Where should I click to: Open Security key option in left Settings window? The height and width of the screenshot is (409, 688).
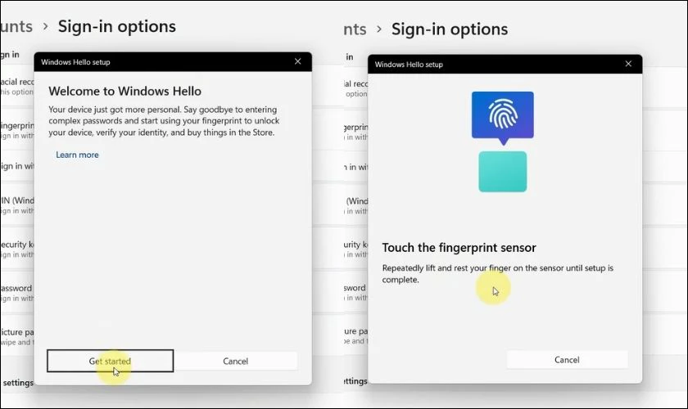(x=17, y=249)
